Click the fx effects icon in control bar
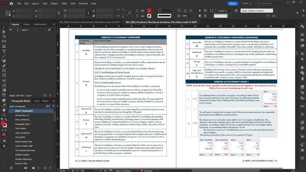 tap(191, 11)
